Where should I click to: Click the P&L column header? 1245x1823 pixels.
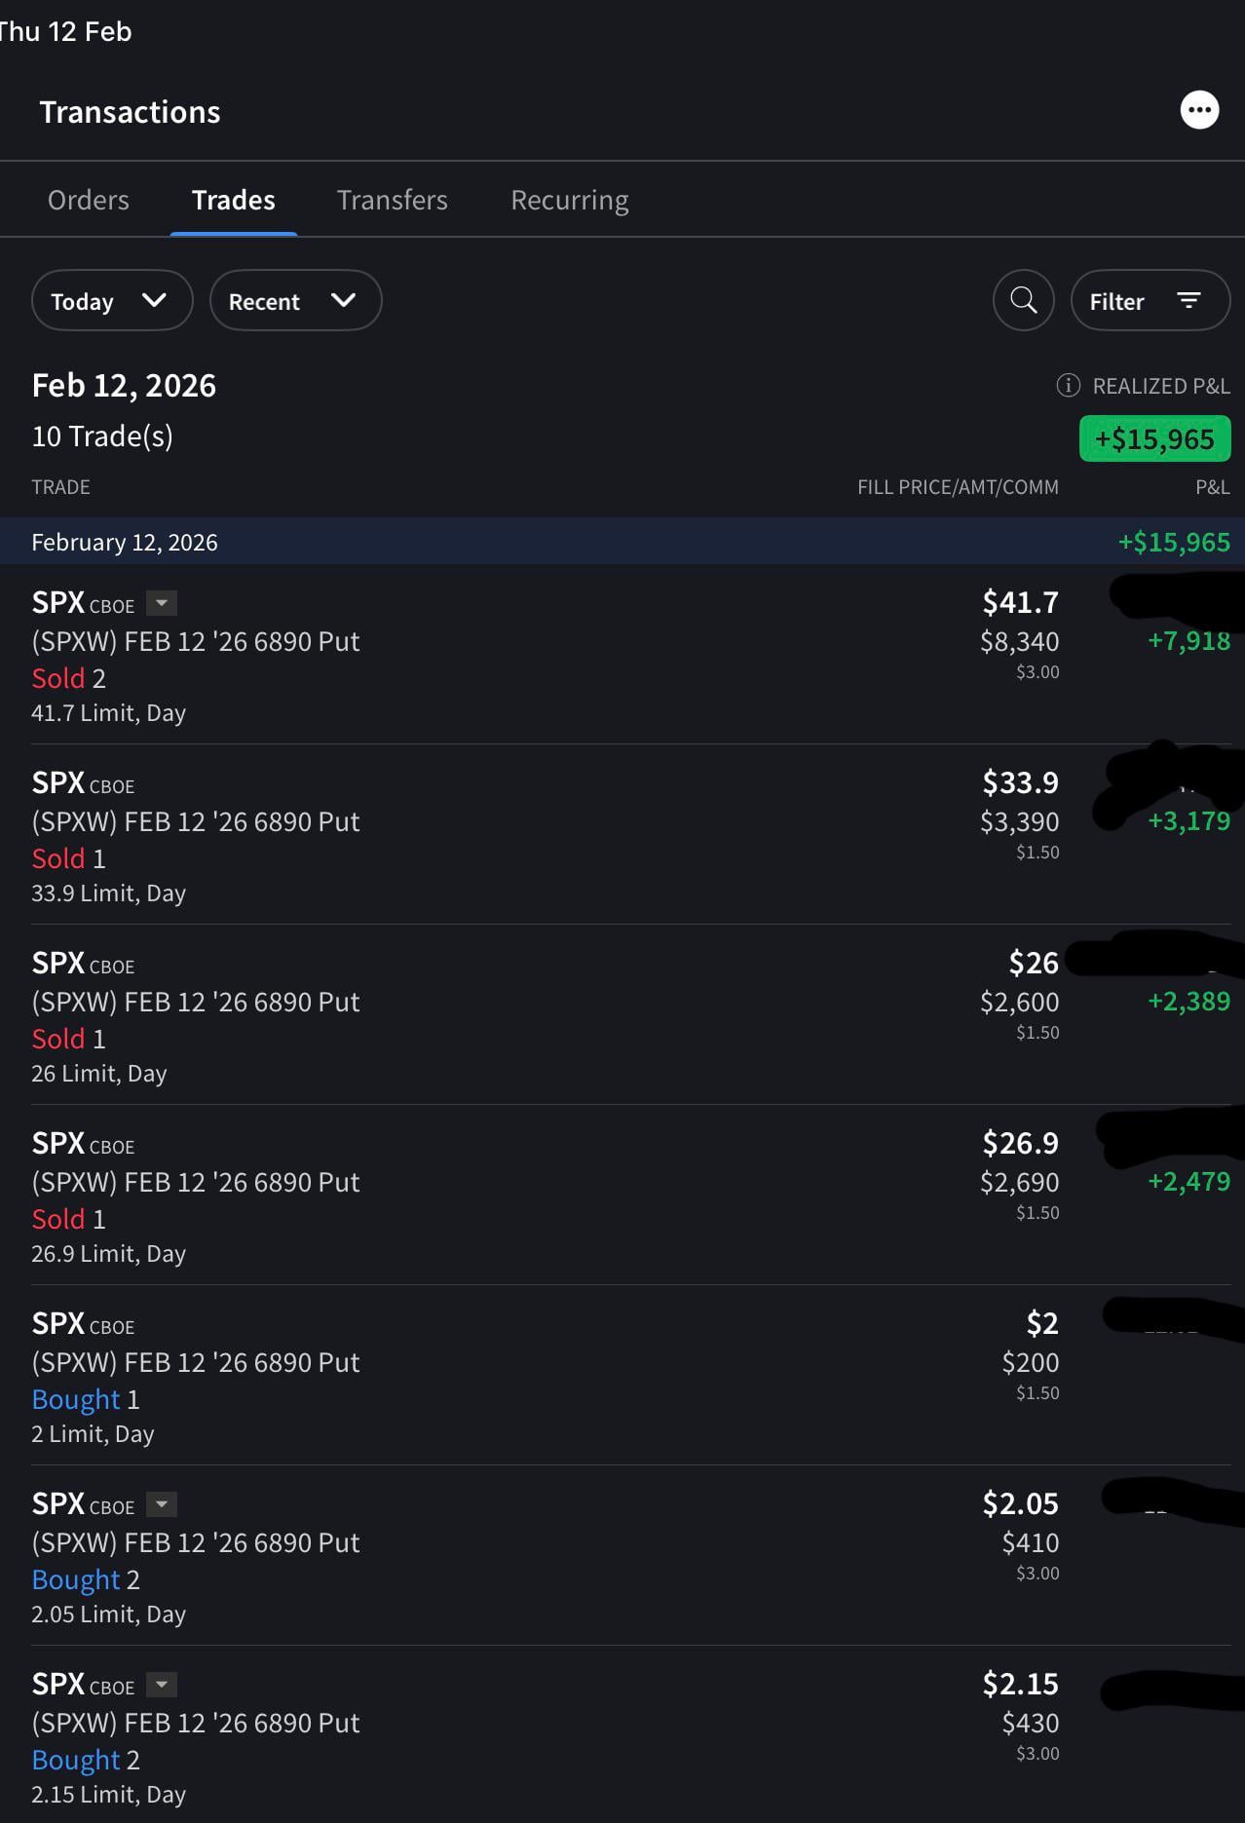[1212, 487]
